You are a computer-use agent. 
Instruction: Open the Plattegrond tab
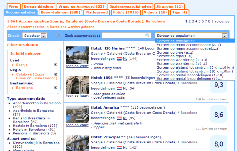coord(96,12)
